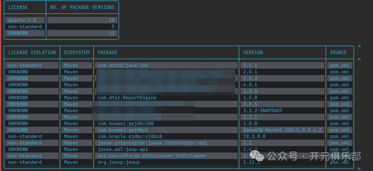The image size is (373, 171).
Task: Select the com.auth0:java-jwt package name
Action: point(123,65)
